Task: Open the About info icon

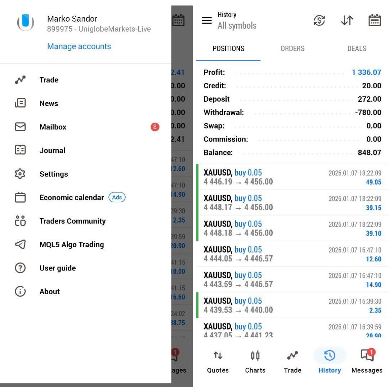Action: coord(20,291)
